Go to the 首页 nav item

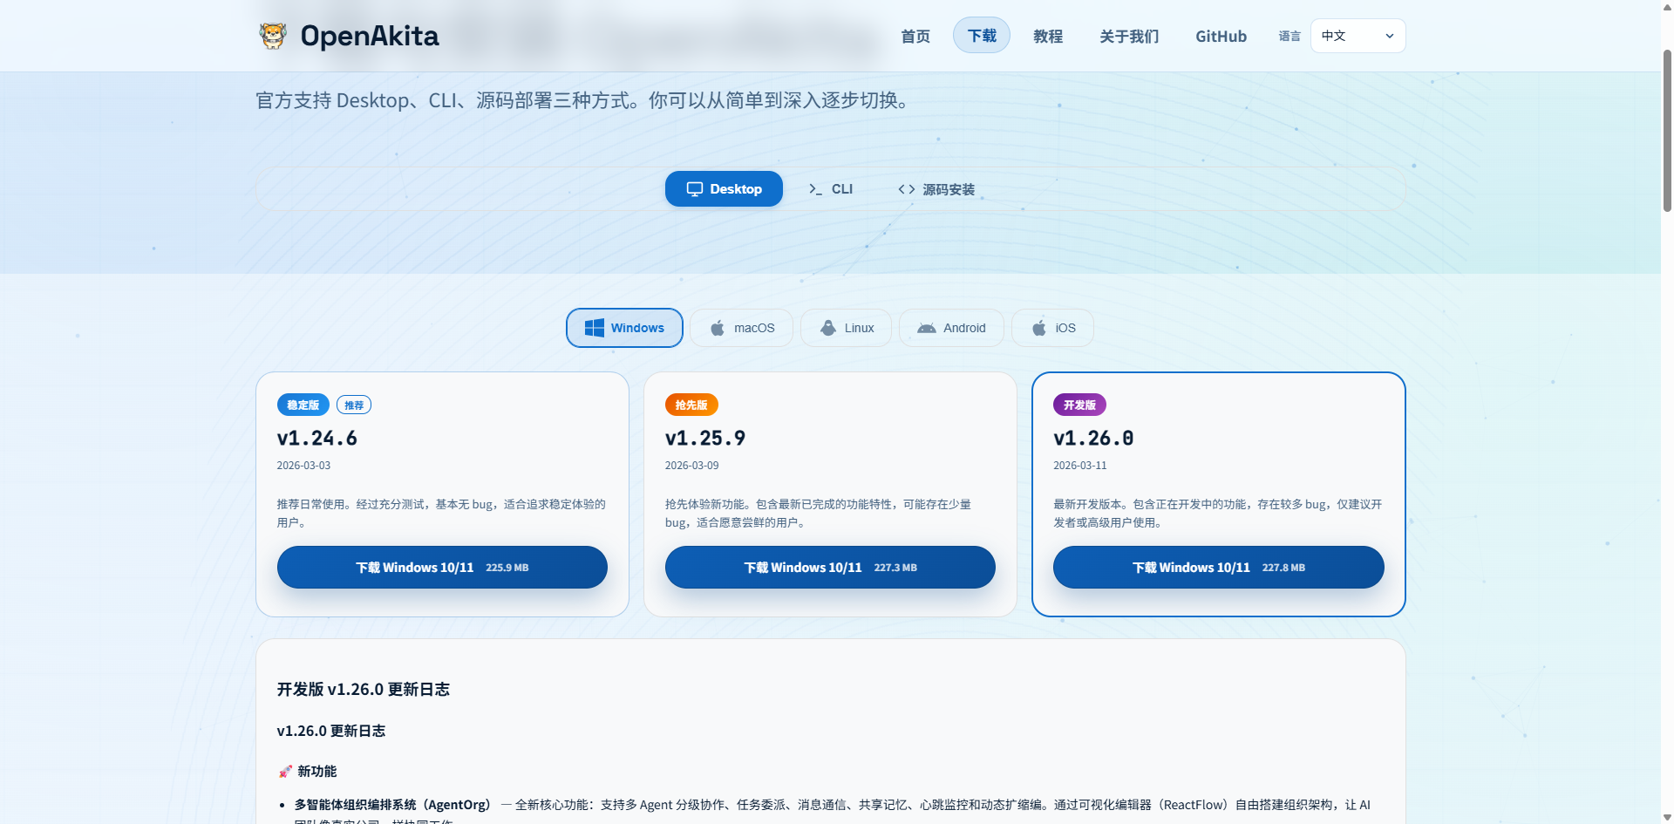(915, 36)
